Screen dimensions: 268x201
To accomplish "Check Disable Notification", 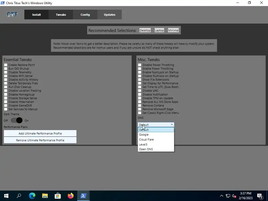I will click(140, 94).
